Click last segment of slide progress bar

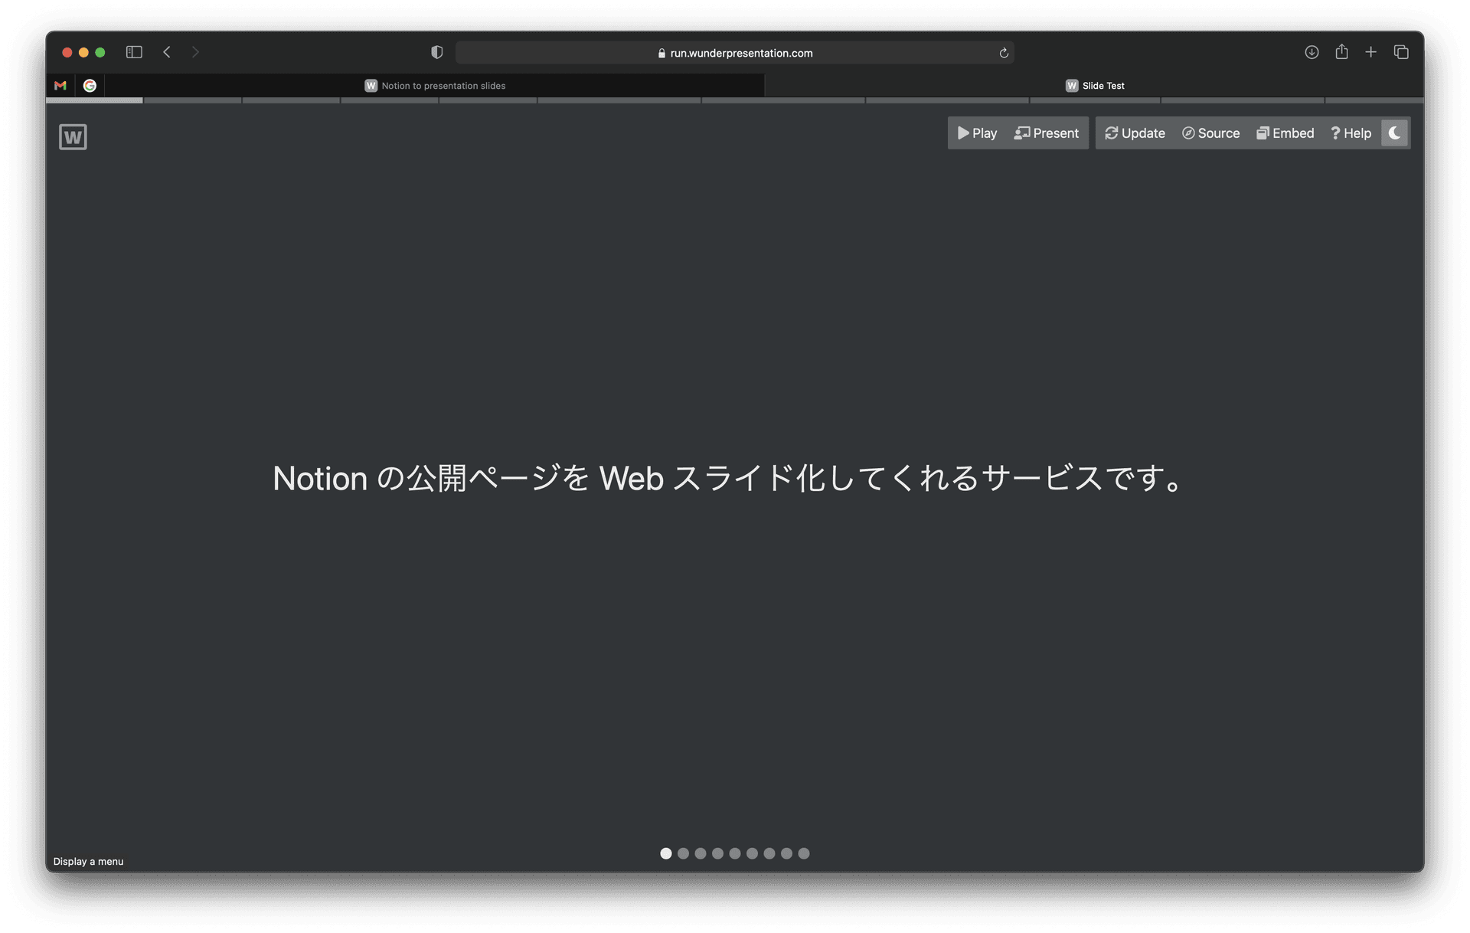pyautogui.click(x=1375, y=100)
